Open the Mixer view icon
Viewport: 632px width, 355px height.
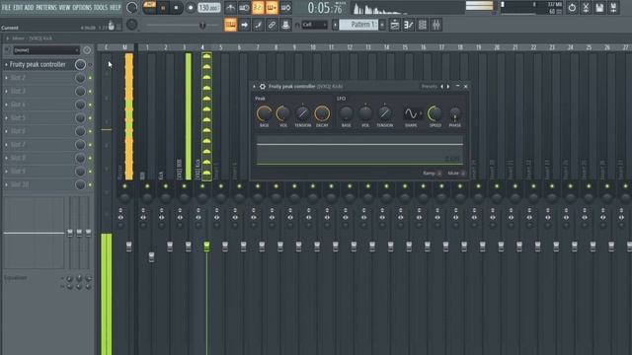point(436,25)
